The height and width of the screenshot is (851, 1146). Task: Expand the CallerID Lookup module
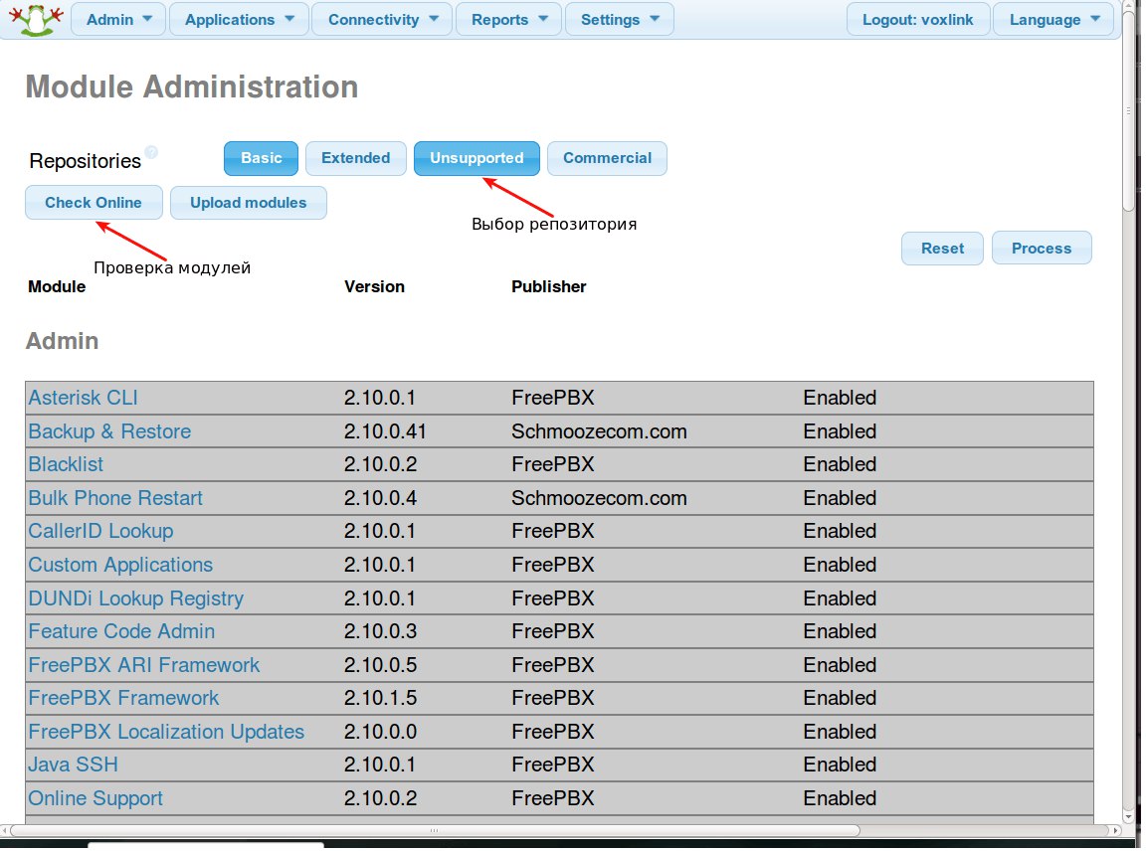[100, 531]
